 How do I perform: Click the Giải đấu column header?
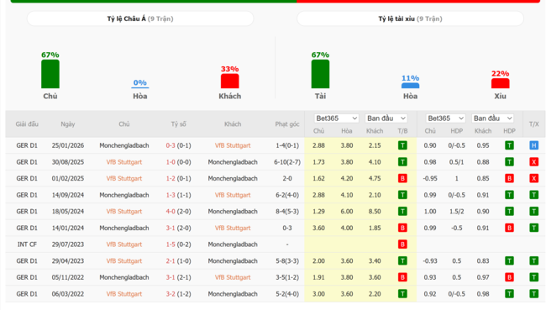[27, 124]
